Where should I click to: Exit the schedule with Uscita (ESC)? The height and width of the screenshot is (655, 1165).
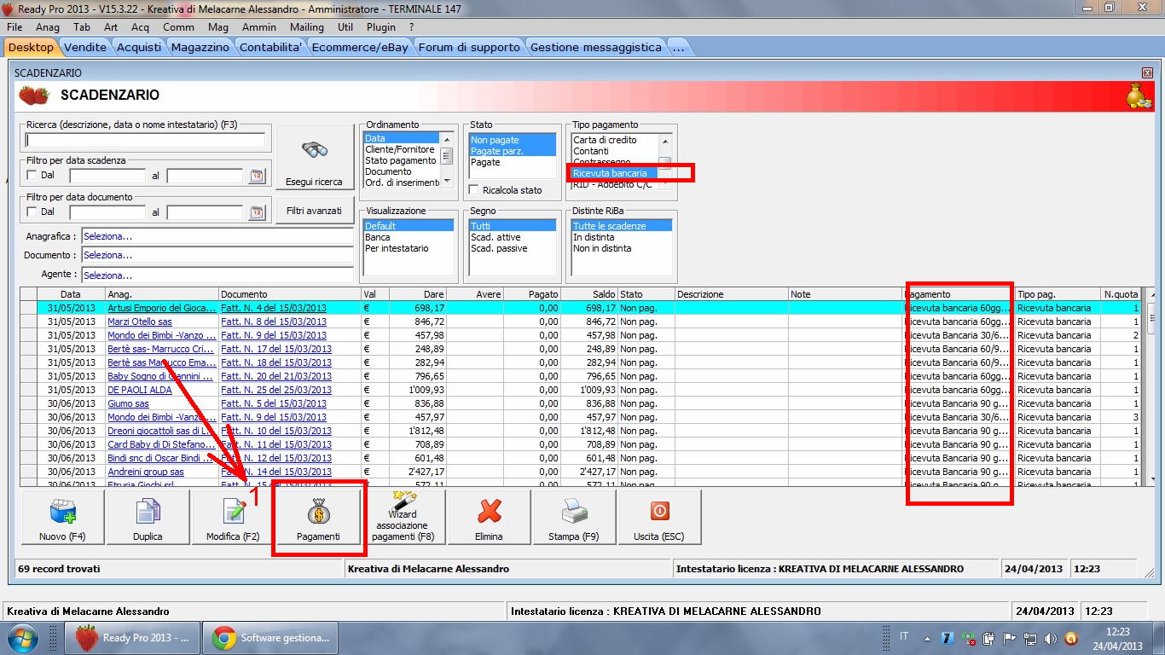click(659, 518)
